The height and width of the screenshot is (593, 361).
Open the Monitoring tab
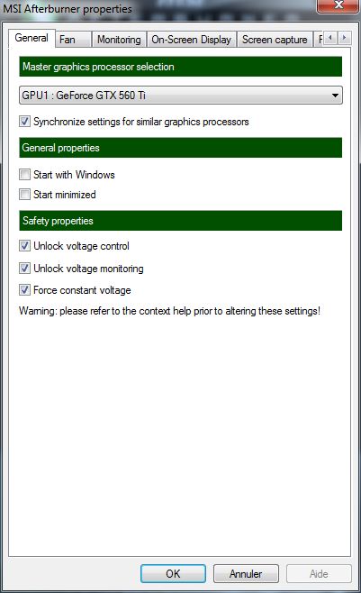point(119,40)
